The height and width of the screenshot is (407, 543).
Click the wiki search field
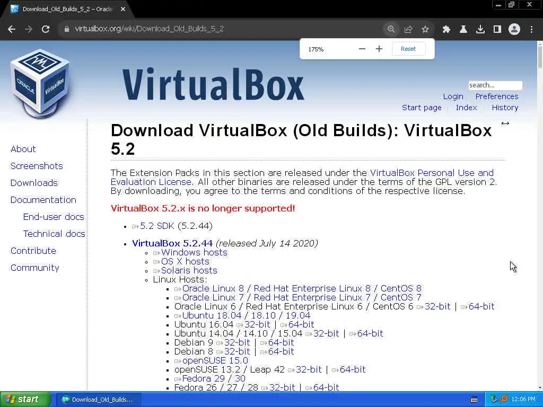pyautogui.click(x=495, y=85)
